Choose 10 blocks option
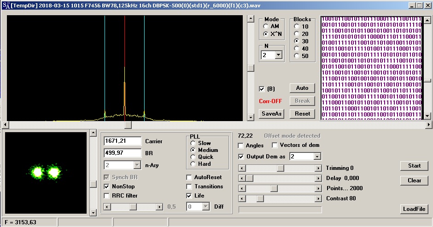Screen dimensions: 433x227 click(x=297, y=27)
